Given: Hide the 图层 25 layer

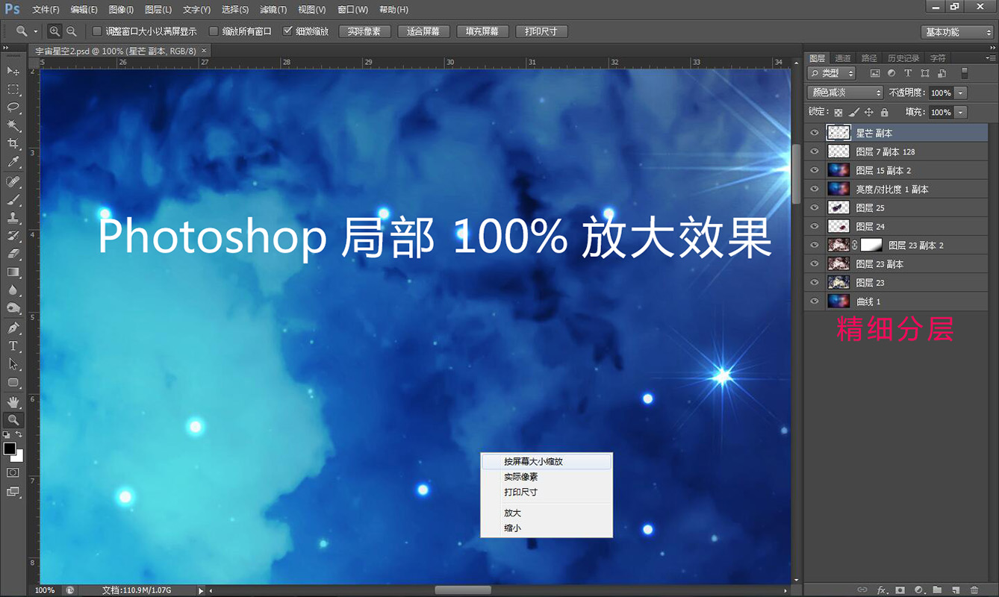Looking at the screenshot, I should [x=815, y=207].
